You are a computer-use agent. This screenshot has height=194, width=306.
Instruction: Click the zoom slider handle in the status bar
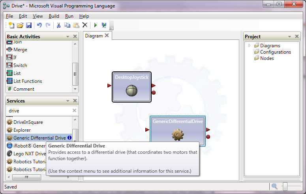285,187
